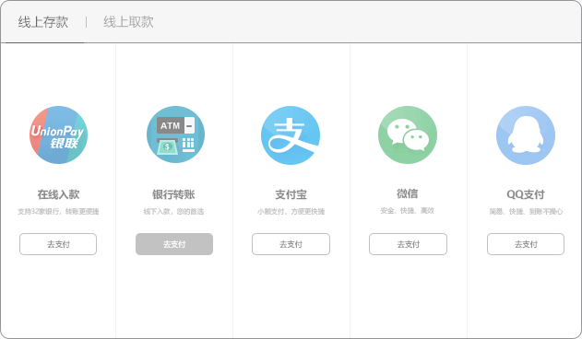Click the 银行转账 heading text
The height and width of the screenshot is (339, 582).
coord(173,194)
